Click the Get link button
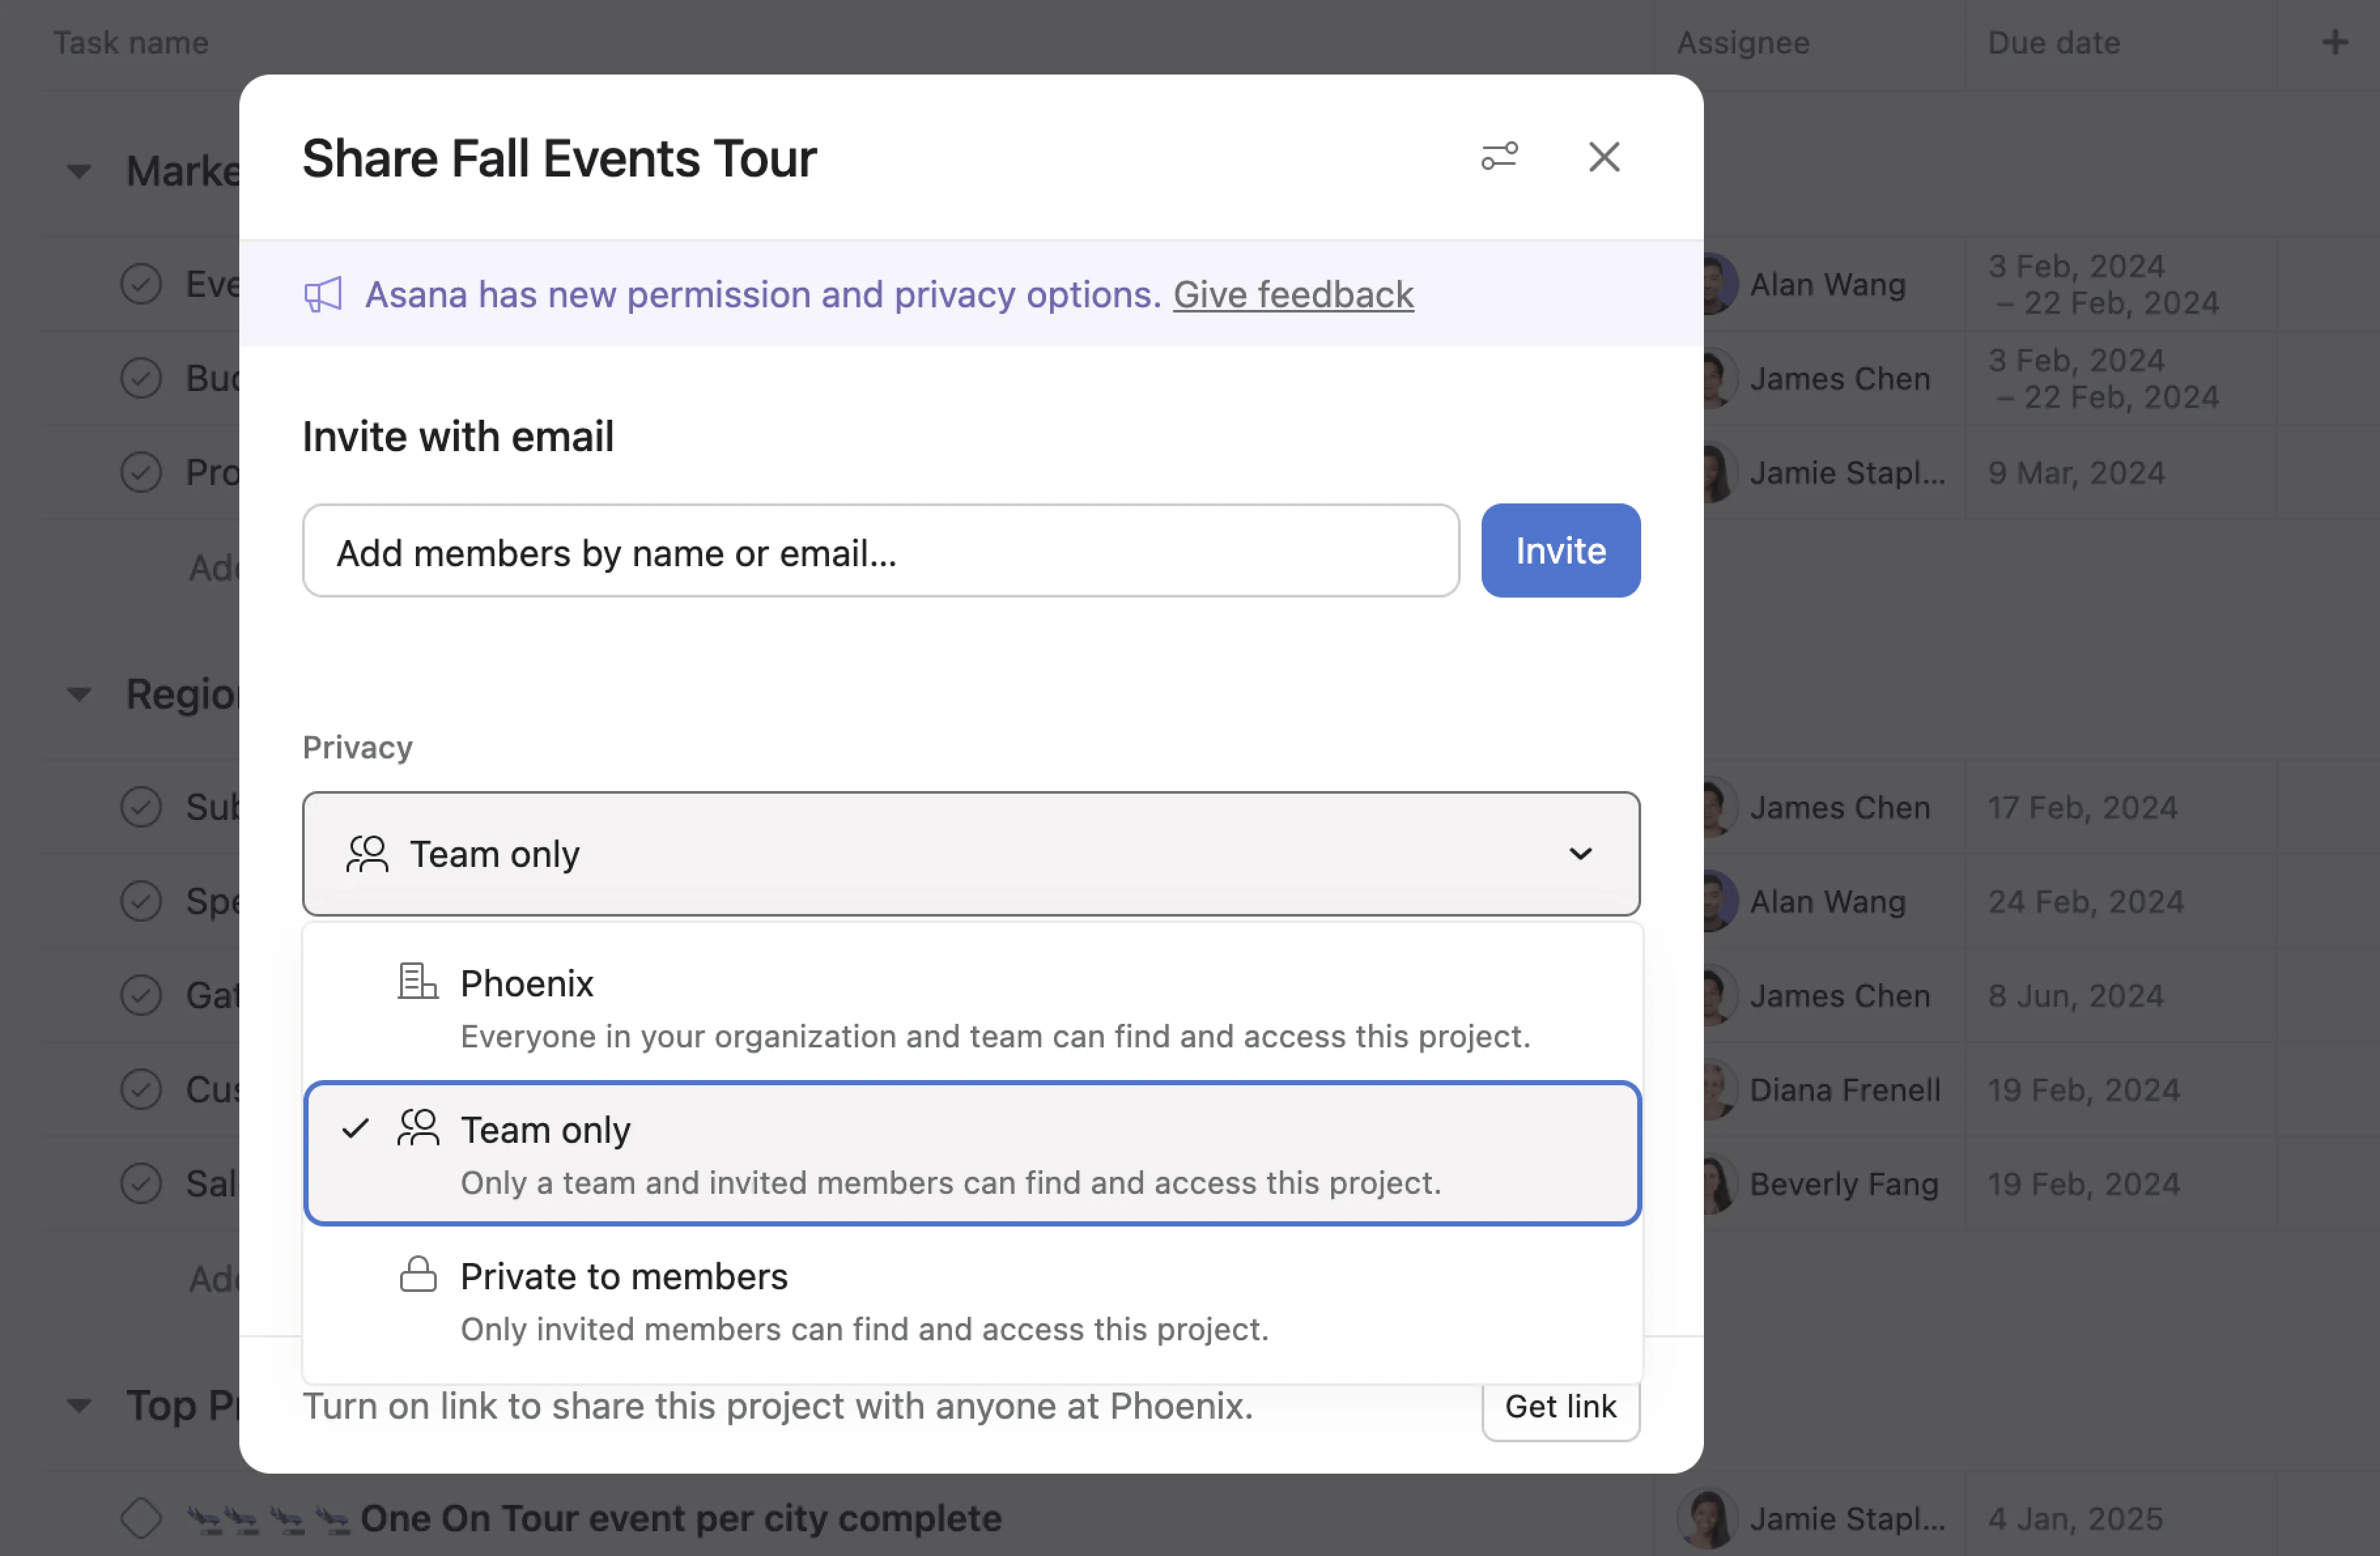Image resolution: width=2380 pixels, height=1556 pixels. [1560, 1406]
